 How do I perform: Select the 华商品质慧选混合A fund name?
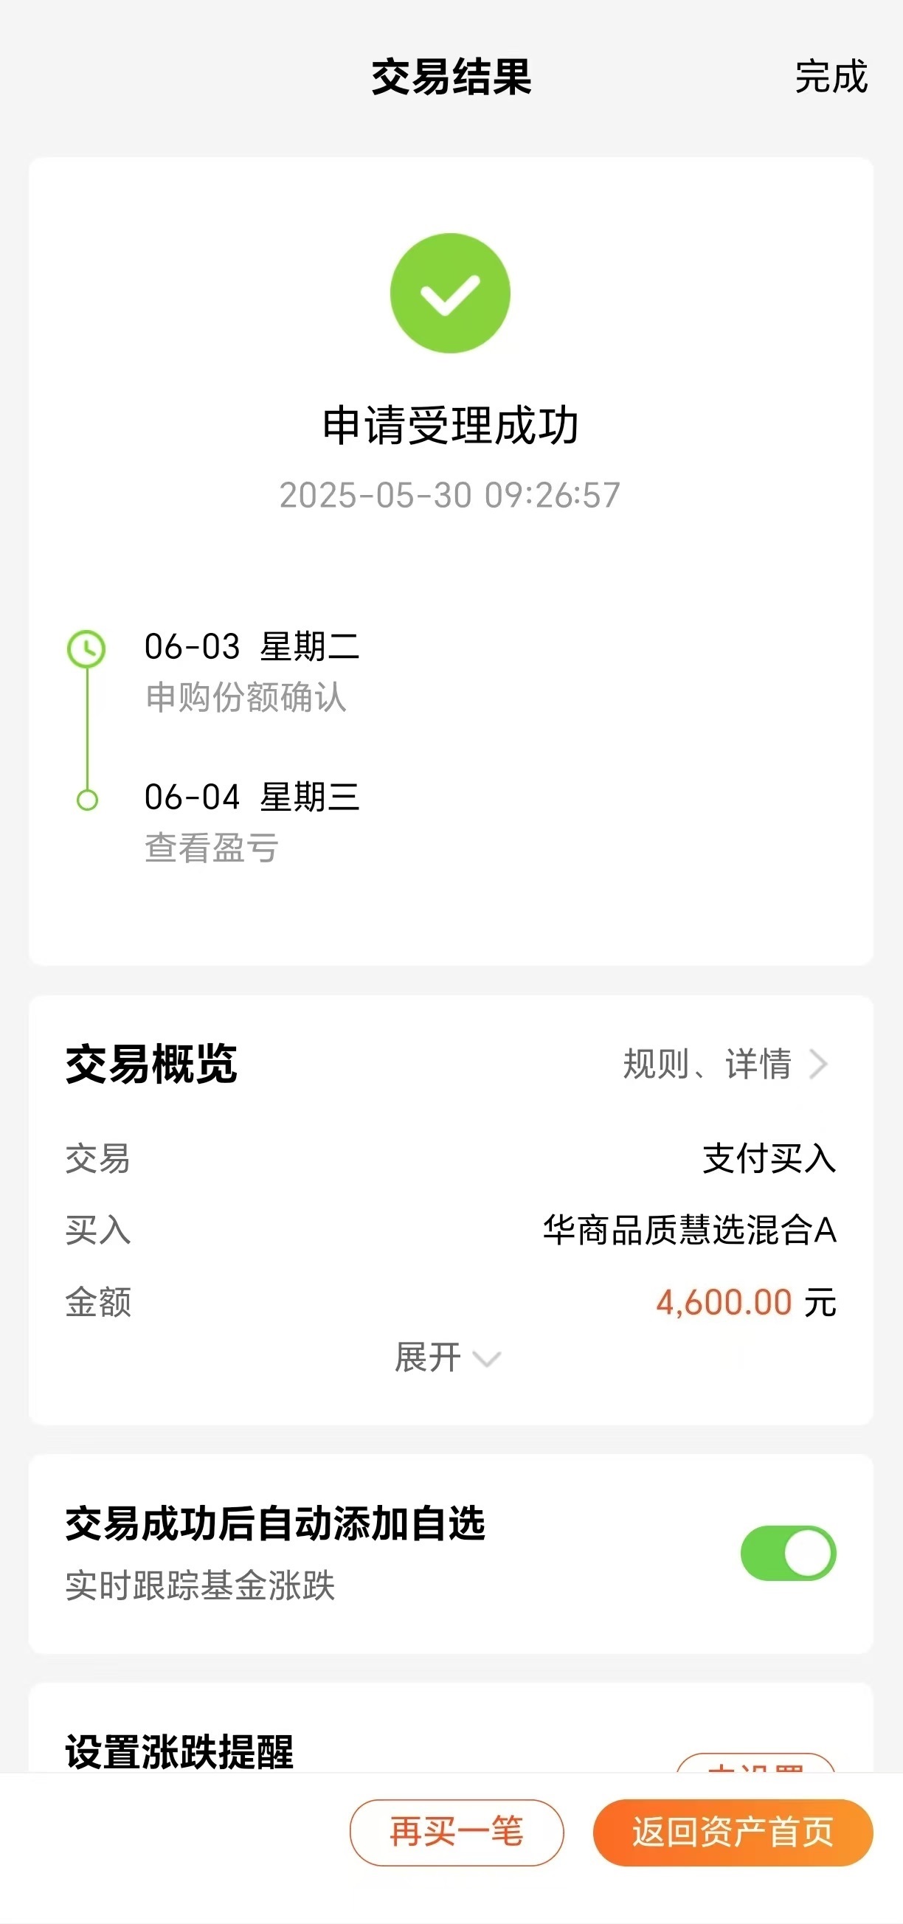[x=688, y=1230]
